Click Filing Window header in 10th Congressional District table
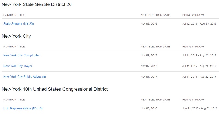This screenshot has width=219, height=116. click(193, 100)
